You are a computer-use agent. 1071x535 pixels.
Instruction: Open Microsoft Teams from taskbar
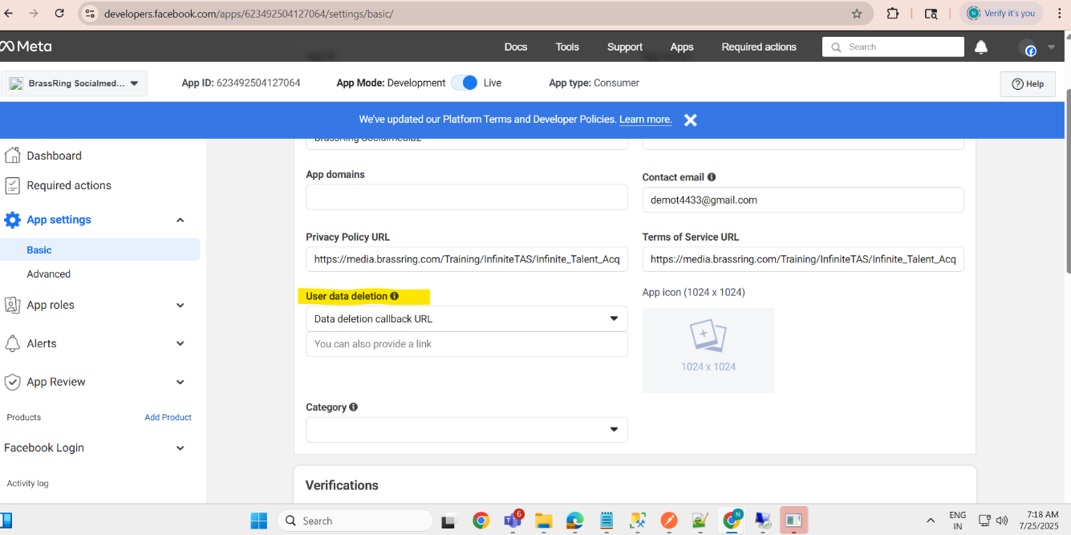(x=512, y=521)
